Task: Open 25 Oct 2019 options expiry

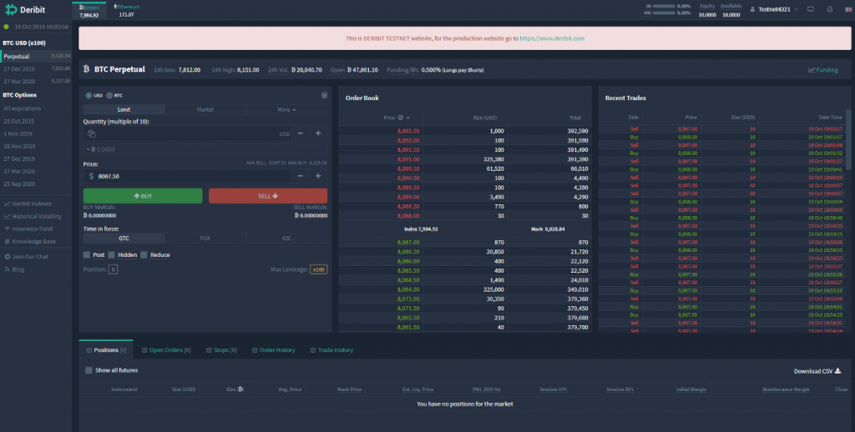Action: 19,121
